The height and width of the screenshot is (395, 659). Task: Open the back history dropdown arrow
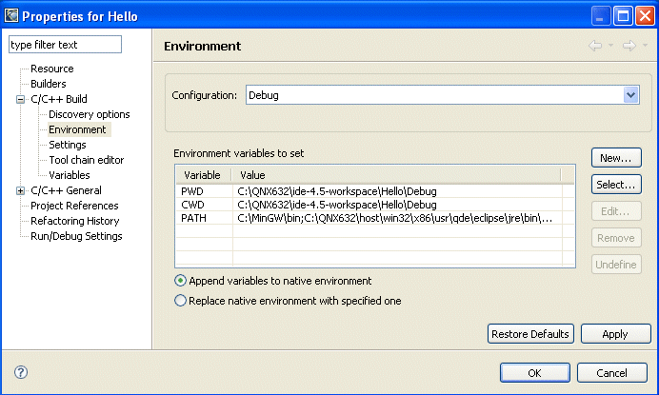[610, 46]
